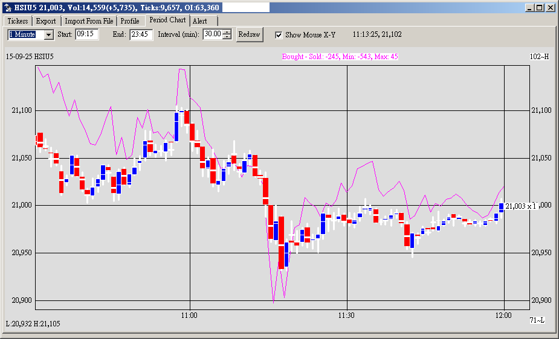Image resolution: width=559 pixels, height=339 pixels.
Task: Go to the Alert tab
Action: [199, 21]
